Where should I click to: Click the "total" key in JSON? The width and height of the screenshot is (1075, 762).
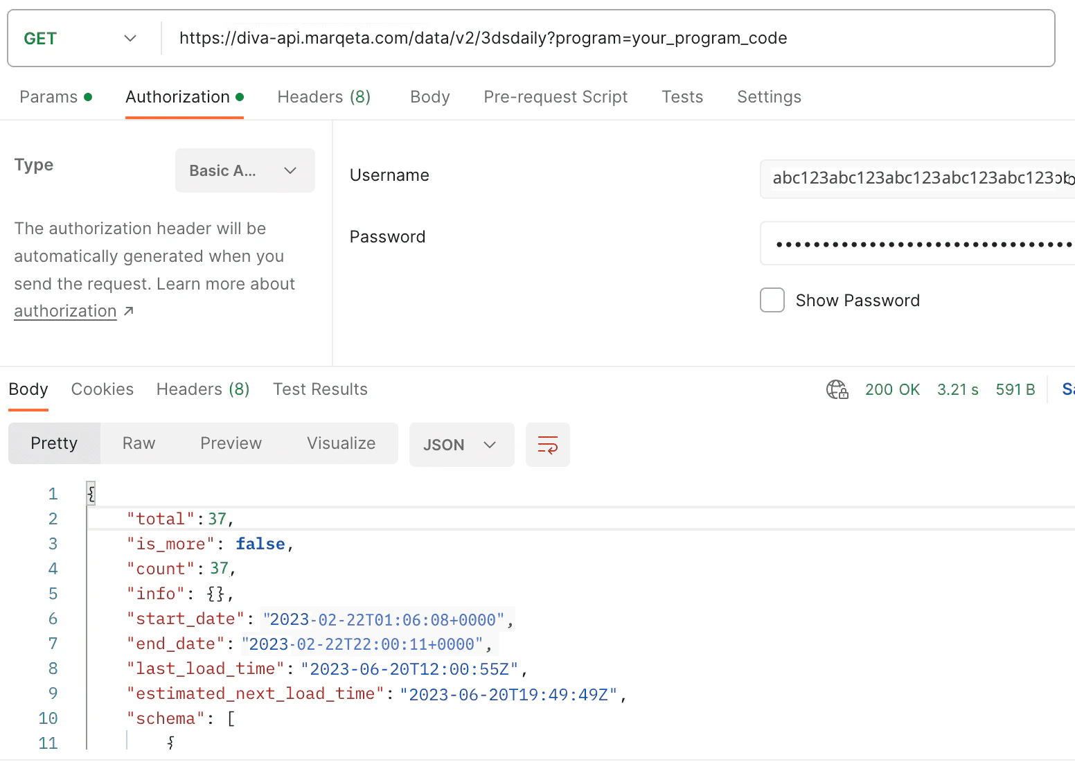tap(161, 519)
